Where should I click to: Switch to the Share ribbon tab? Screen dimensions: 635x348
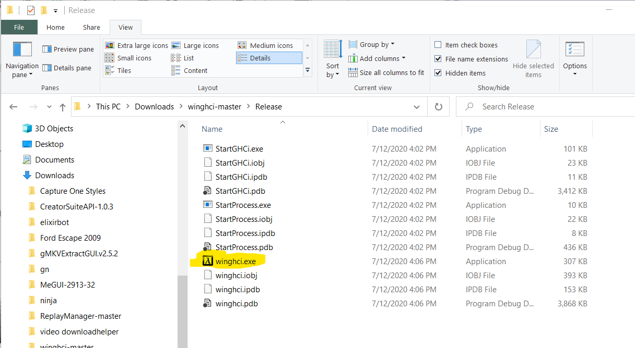coord(91,28)
